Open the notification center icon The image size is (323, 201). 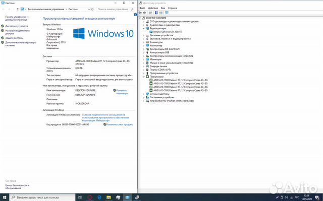pos(317,197)
